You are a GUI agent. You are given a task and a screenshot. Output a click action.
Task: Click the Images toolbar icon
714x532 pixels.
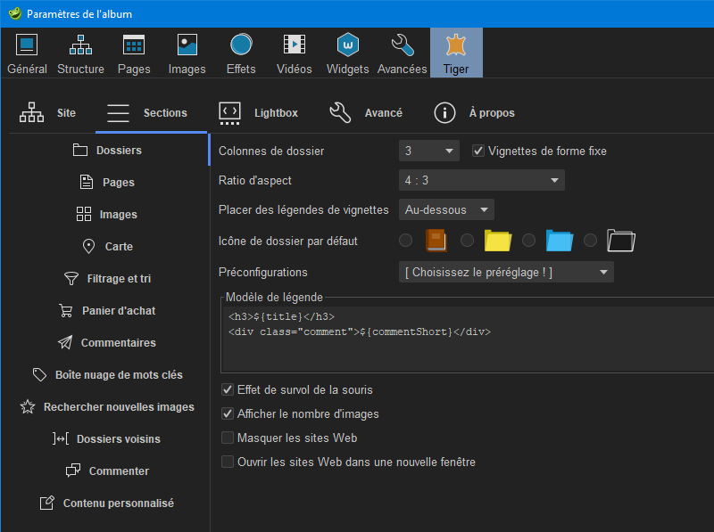coord(187,53)
